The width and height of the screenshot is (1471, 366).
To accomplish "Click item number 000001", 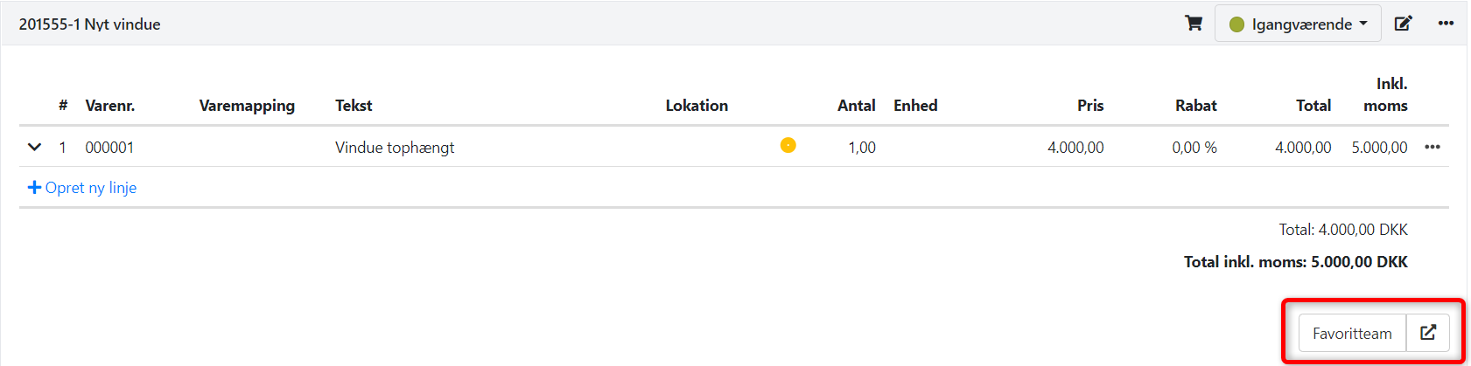I will point(109,148).
